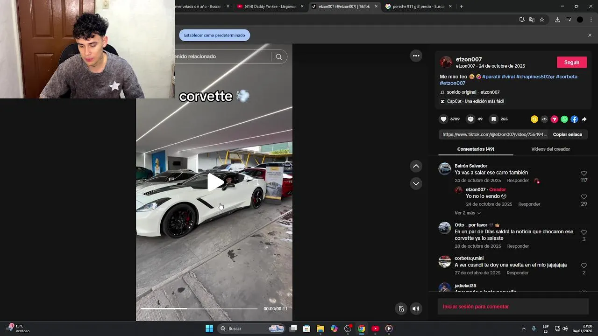598x336 pixels.
Task: Send to friends with the red arrow icon
Action: click(555, 119)
